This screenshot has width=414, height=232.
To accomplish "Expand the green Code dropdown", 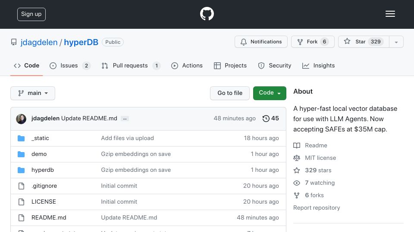I will (270, 93).
